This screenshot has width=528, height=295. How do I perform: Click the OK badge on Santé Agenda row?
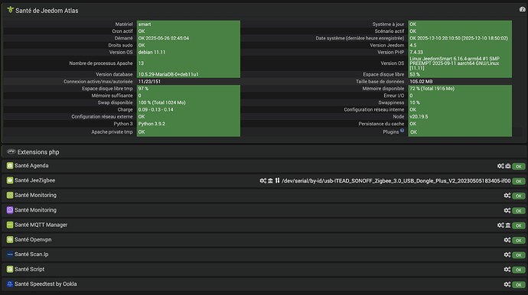click(519, 166)
